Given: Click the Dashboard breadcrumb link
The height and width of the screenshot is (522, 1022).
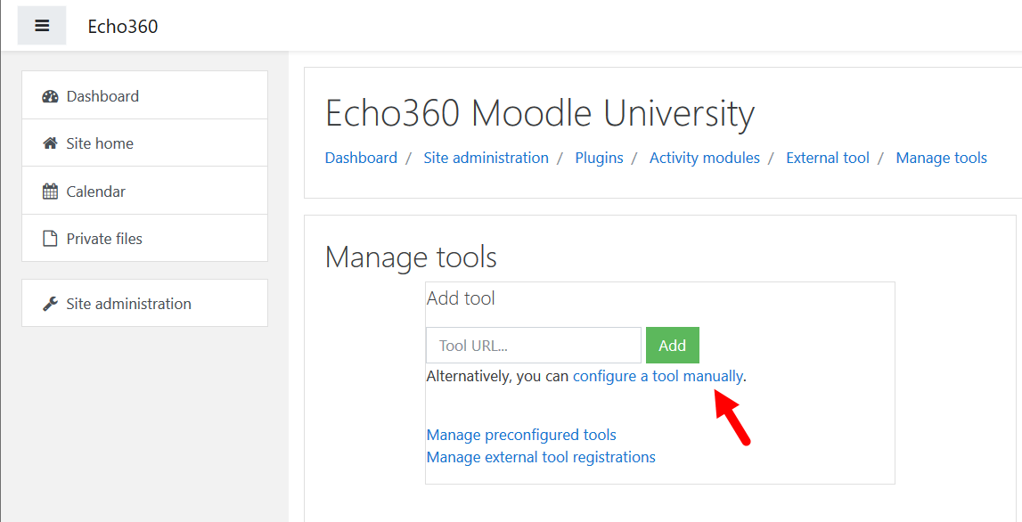Looking at the screenshot, I should pos(361,158).
